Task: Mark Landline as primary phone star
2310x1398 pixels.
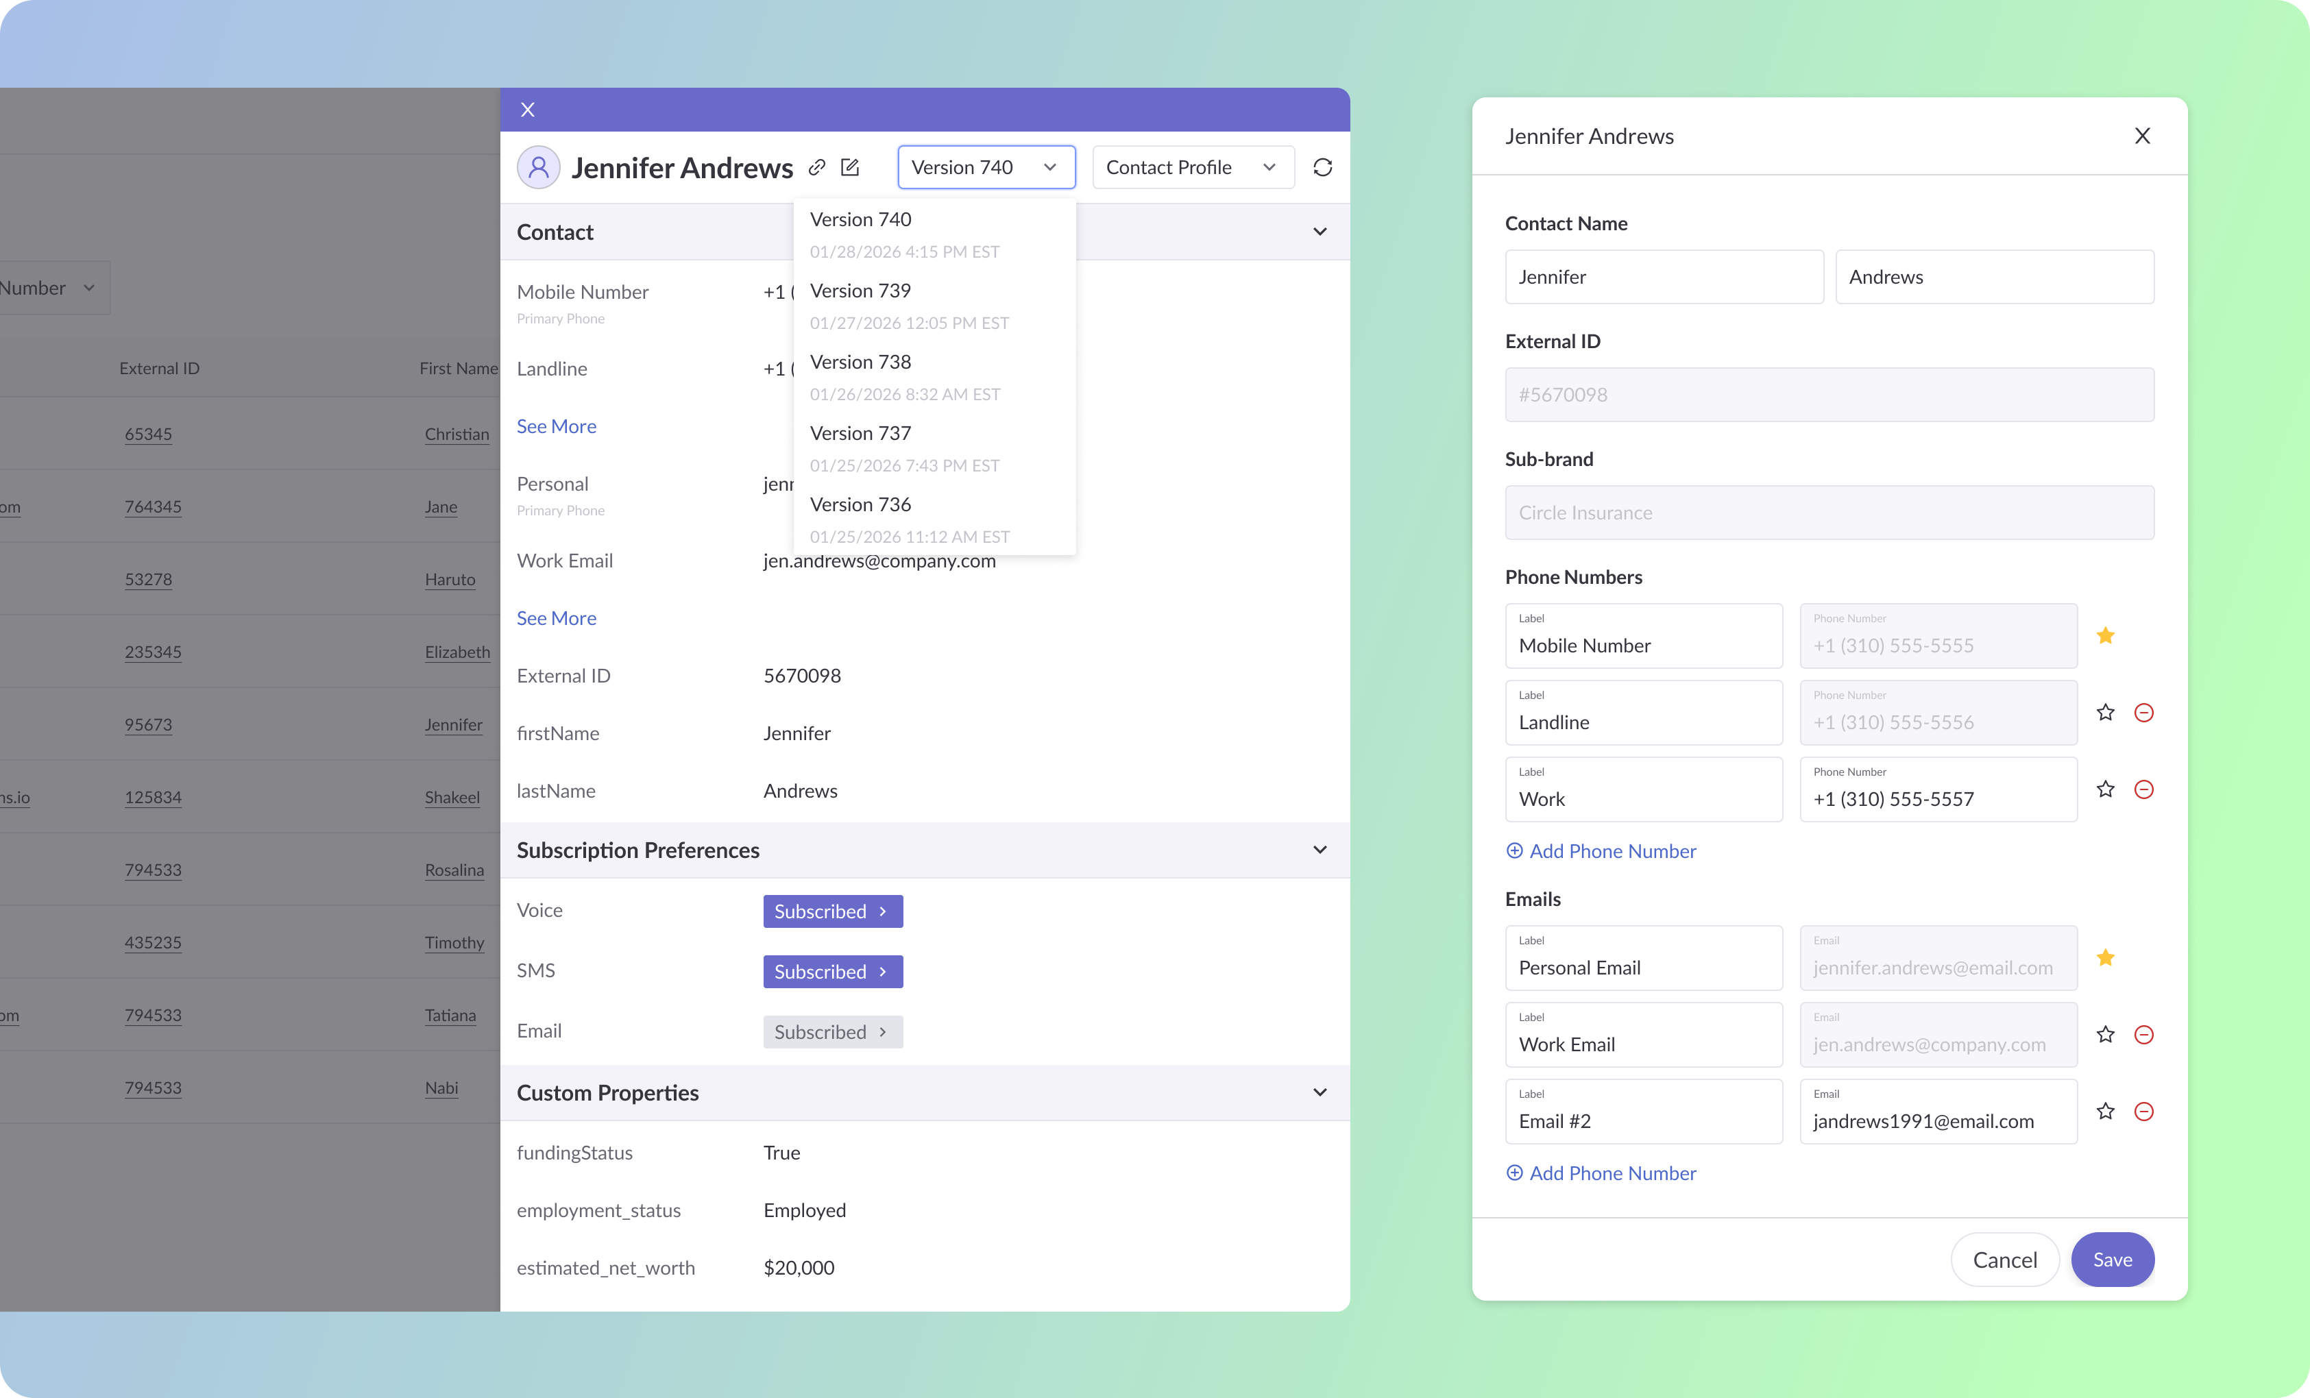Action: click(2106, 713)
